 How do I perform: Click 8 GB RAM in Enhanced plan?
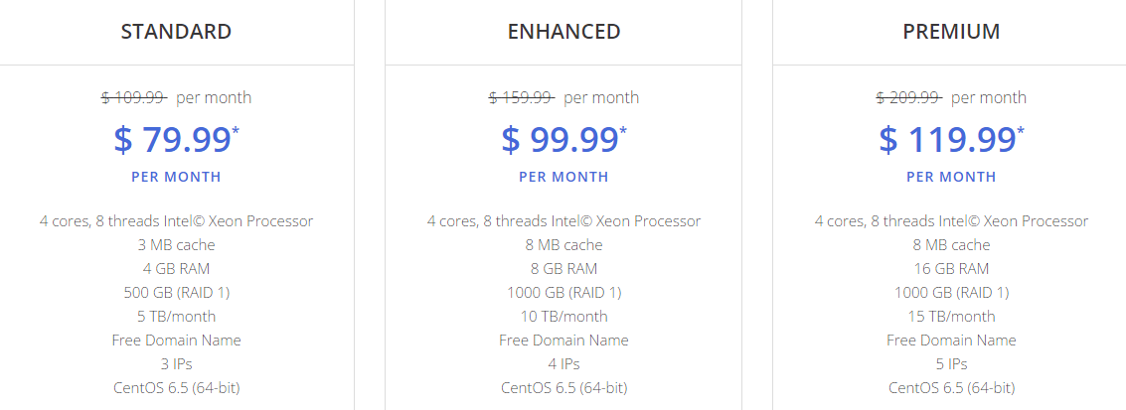(x=563, y=269)
